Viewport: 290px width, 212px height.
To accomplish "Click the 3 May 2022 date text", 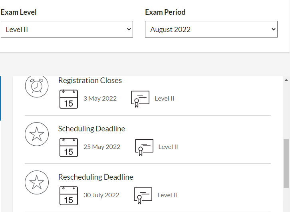I will [x=100, y=99].
